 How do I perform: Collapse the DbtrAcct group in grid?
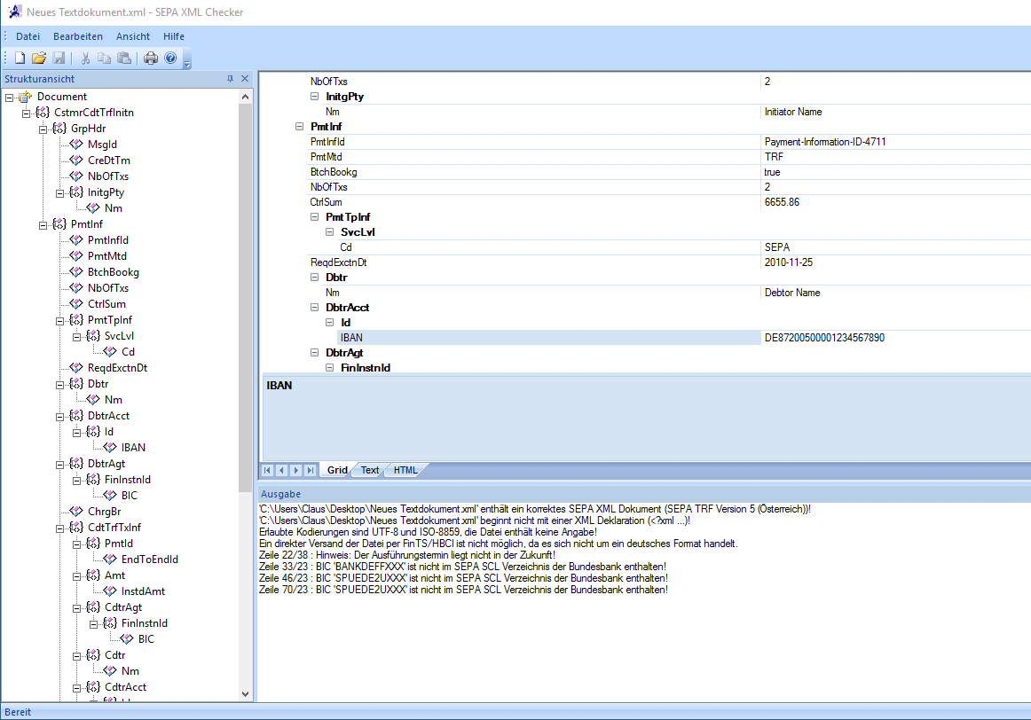pyautogui.click(x=315, y=308)
